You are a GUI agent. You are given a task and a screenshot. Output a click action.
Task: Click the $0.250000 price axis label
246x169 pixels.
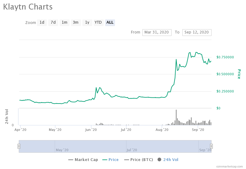pyautogui.click(x=225, y=91)
